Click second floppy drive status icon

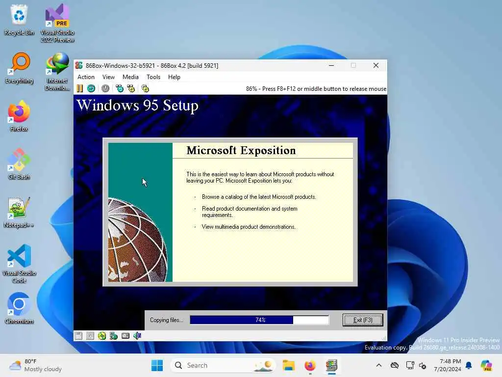click(x=90, y=336)
